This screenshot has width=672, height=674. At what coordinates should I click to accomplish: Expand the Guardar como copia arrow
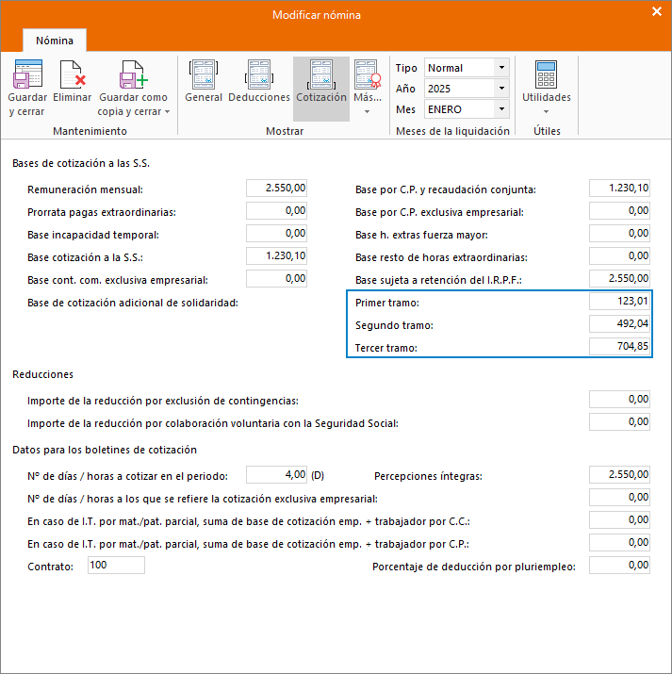tap(167, 112)
